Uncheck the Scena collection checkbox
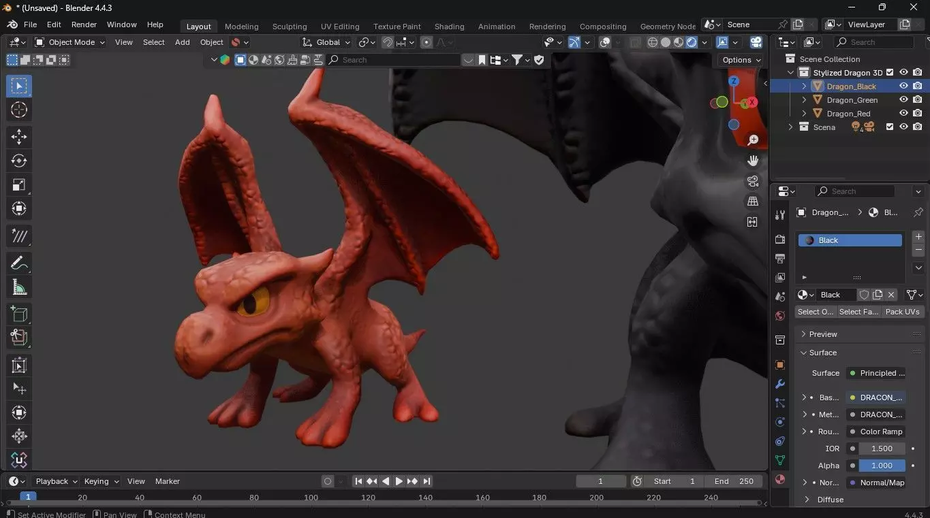Viewport: 930px width, 518px height. point(890,127)
